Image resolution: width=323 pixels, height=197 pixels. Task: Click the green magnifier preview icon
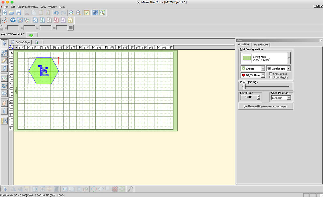[102, 13]
